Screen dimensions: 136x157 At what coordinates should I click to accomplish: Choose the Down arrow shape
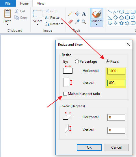(x=110, y=23)
